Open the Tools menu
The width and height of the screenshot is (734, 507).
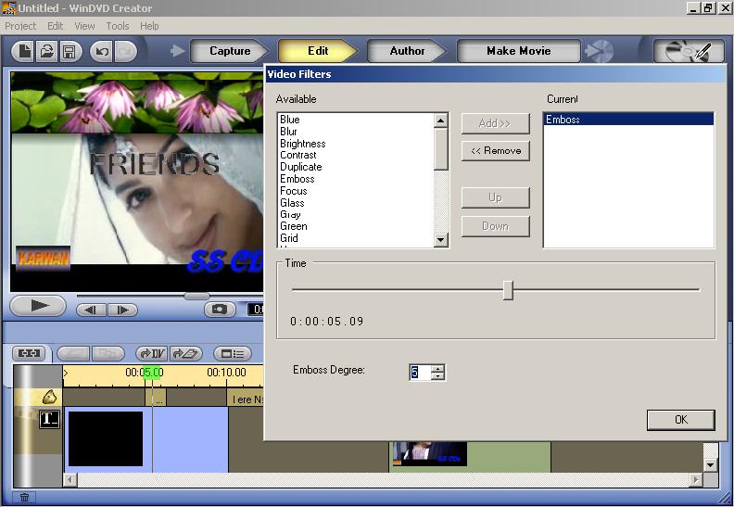tap(118, 26)
